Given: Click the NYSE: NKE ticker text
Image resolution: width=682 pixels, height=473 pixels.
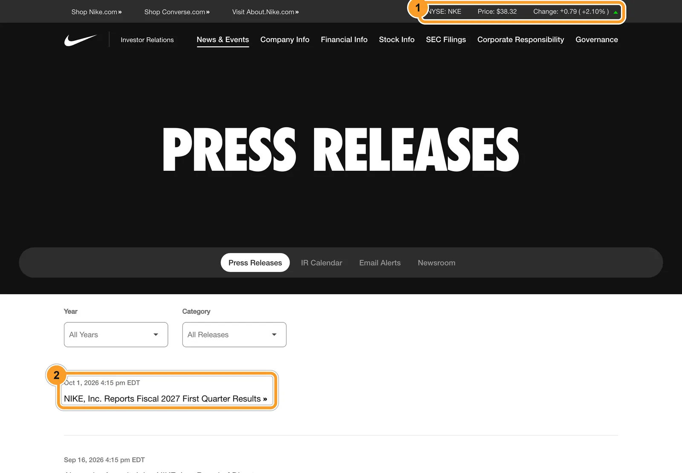Looking at the screenshot, I should (443, 11).
